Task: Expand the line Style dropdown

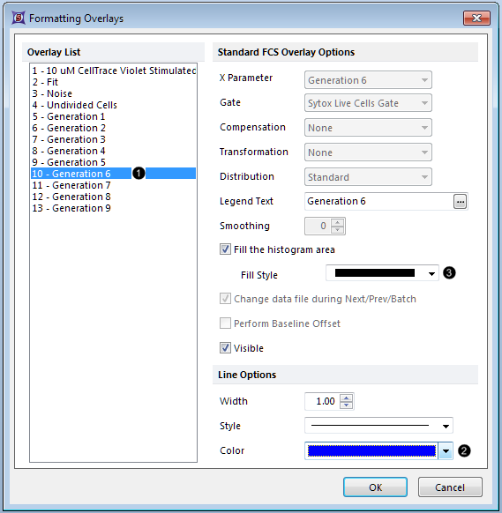Action: [378, 426]
